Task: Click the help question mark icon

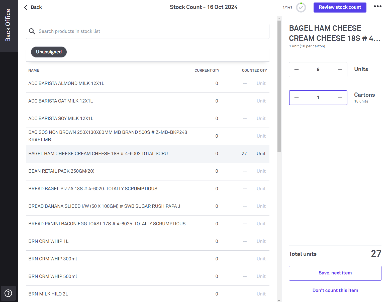Action: (x=8, y=293)
